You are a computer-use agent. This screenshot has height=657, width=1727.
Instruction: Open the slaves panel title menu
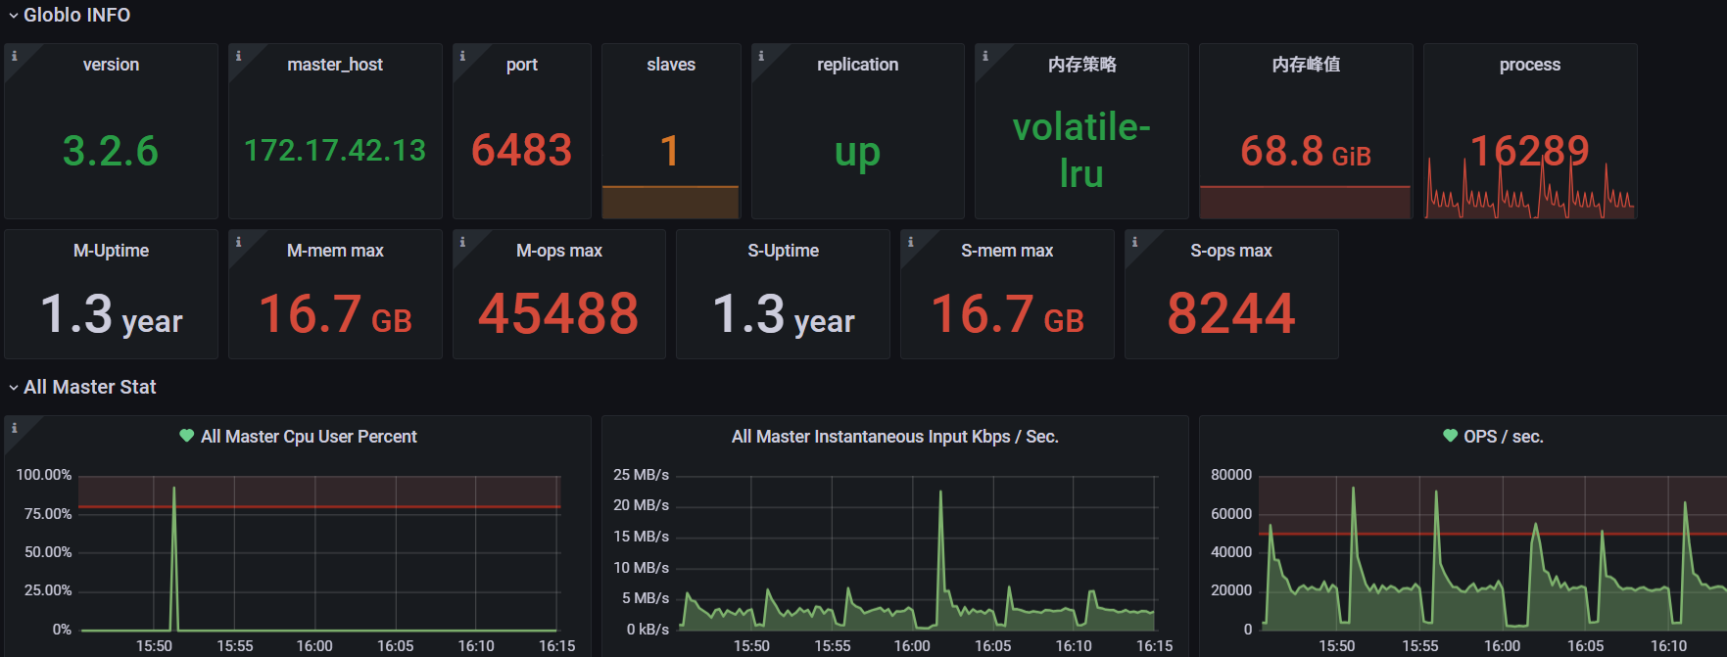(671, 65)
